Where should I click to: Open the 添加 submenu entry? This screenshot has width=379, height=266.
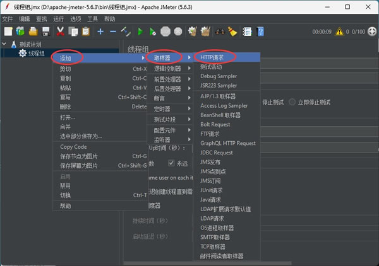(100, 58)
